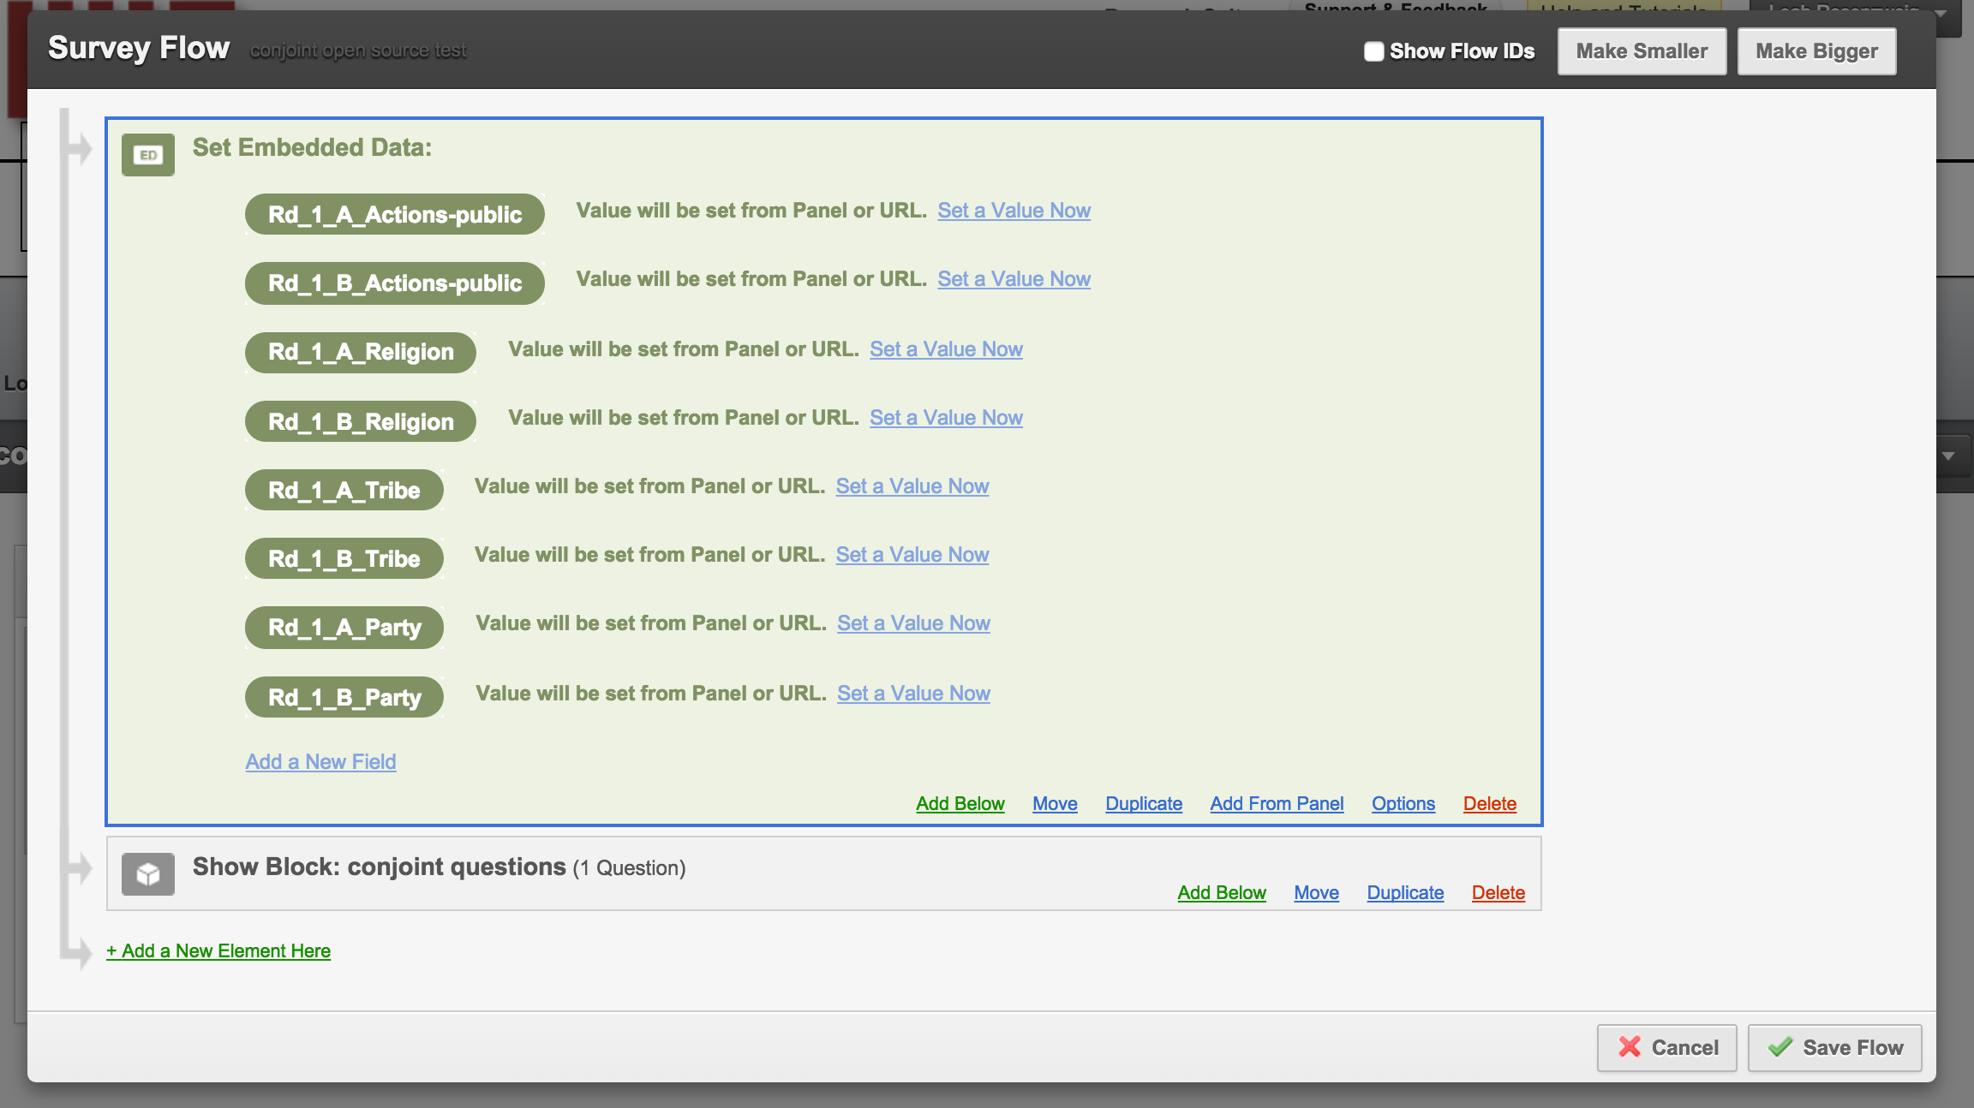Click the Show Block cube icon

(148, 874)
